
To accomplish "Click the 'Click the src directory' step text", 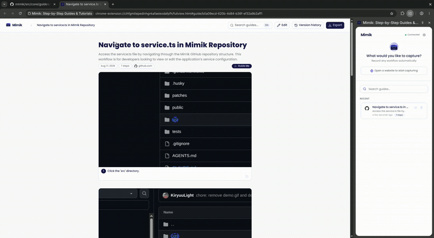I will pyautogui.click(x=124, y=171).
